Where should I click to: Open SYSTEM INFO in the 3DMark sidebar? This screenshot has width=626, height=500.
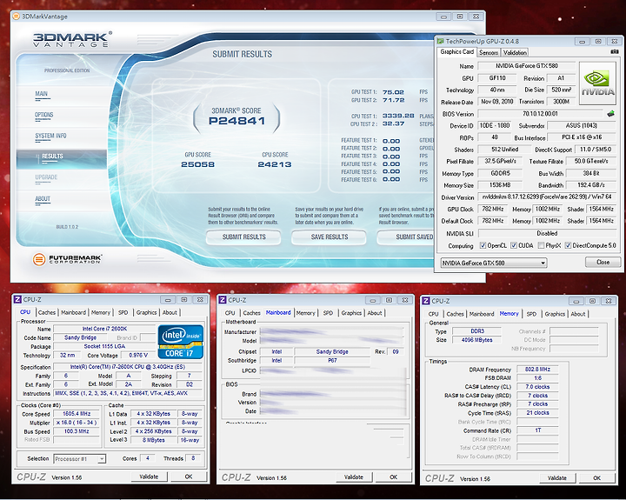coord(50,136)
